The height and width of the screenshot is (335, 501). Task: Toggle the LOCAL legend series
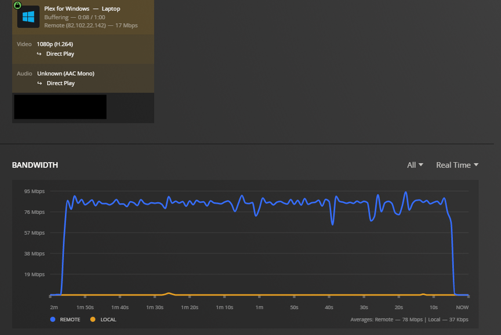(x=103, y=319)
